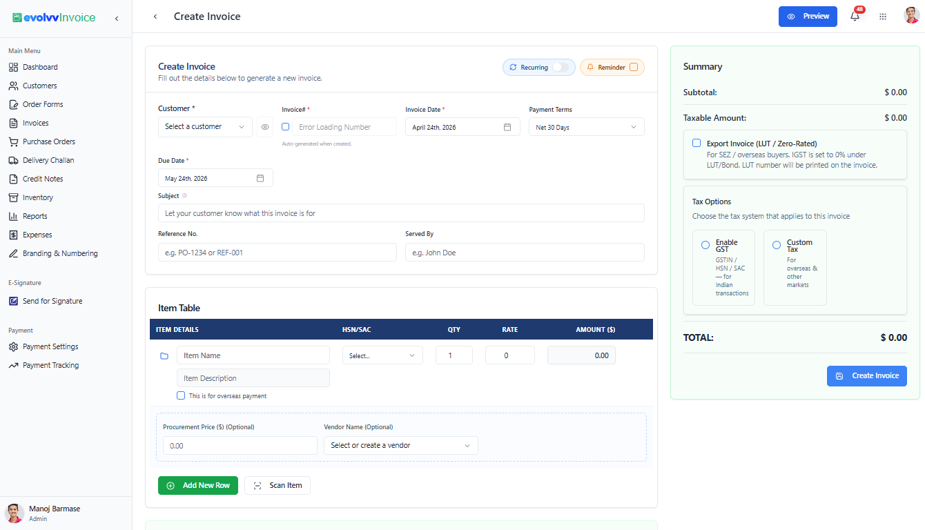Open Invoices in the main menu
Viewport: 925px width, 530px height.
(35, 123)
